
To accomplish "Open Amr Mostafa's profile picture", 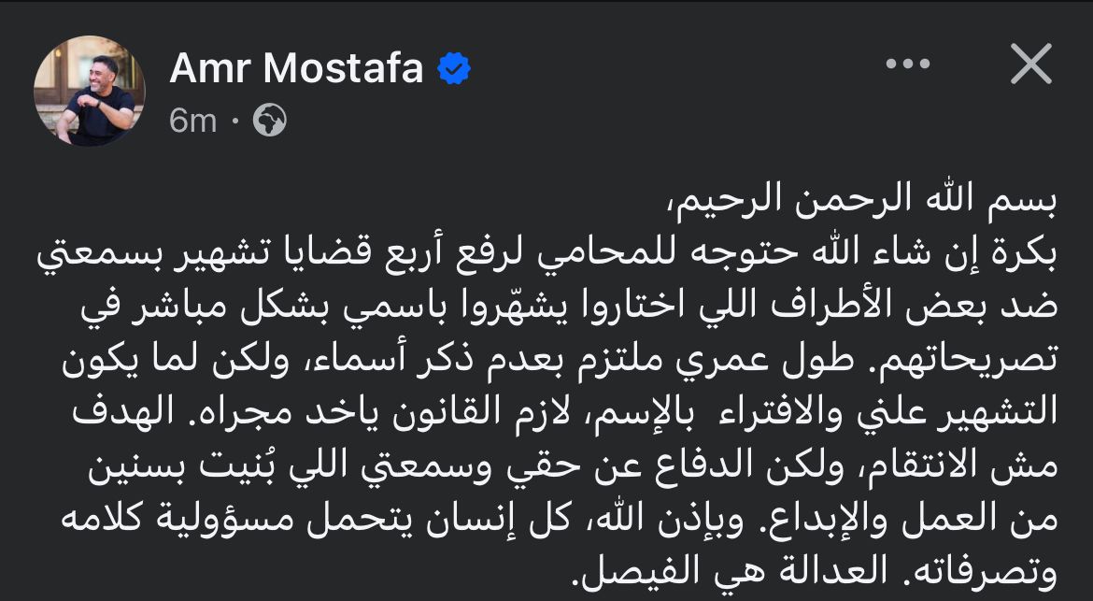I will click(90, 91).
